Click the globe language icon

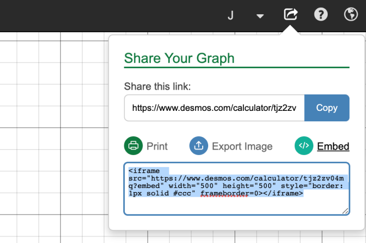(351, 15)
